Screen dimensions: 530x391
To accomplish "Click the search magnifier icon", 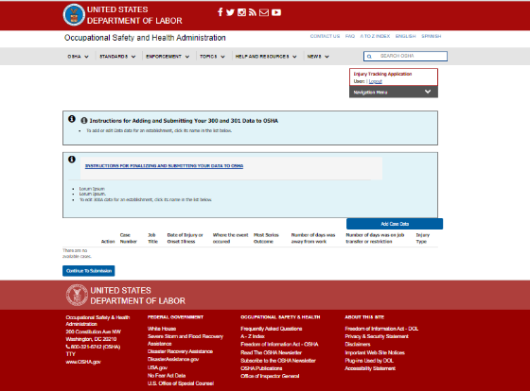I will [369, 57].
